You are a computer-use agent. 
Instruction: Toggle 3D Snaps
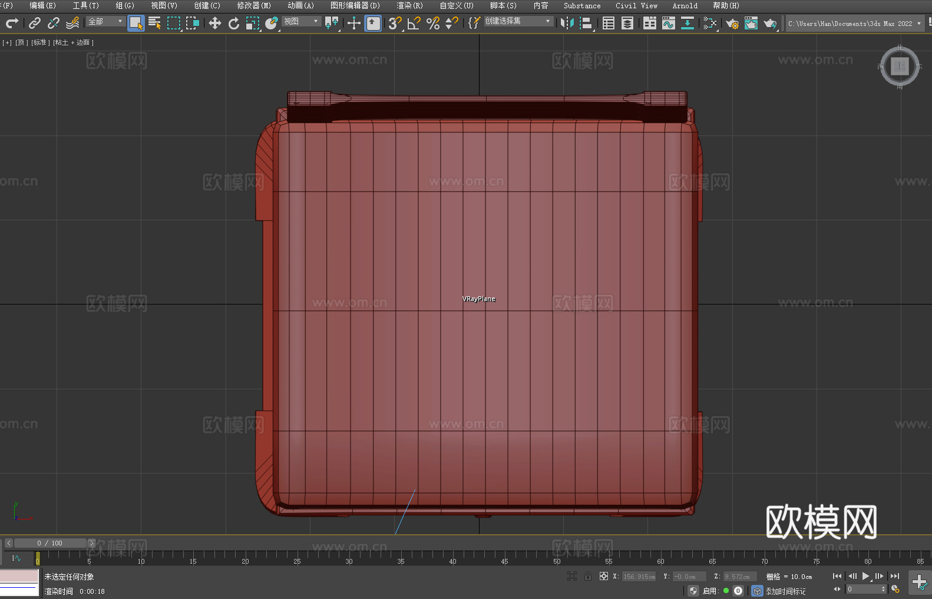pyautogui.click(x=395, y=24)
